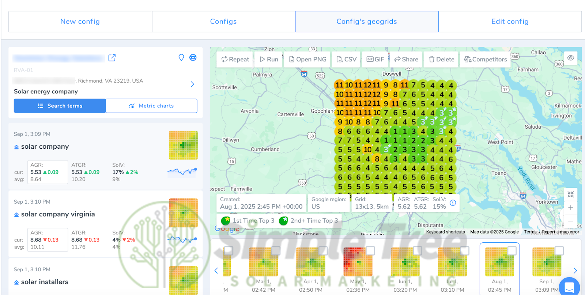The height and width of the screenshot is (295, 585).
Task: Open business profile in external link icon
Action: [x=112, y=58]
